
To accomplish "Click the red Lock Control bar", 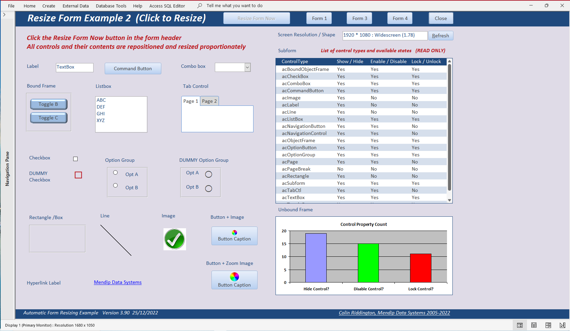I will [x=421, y=268].
